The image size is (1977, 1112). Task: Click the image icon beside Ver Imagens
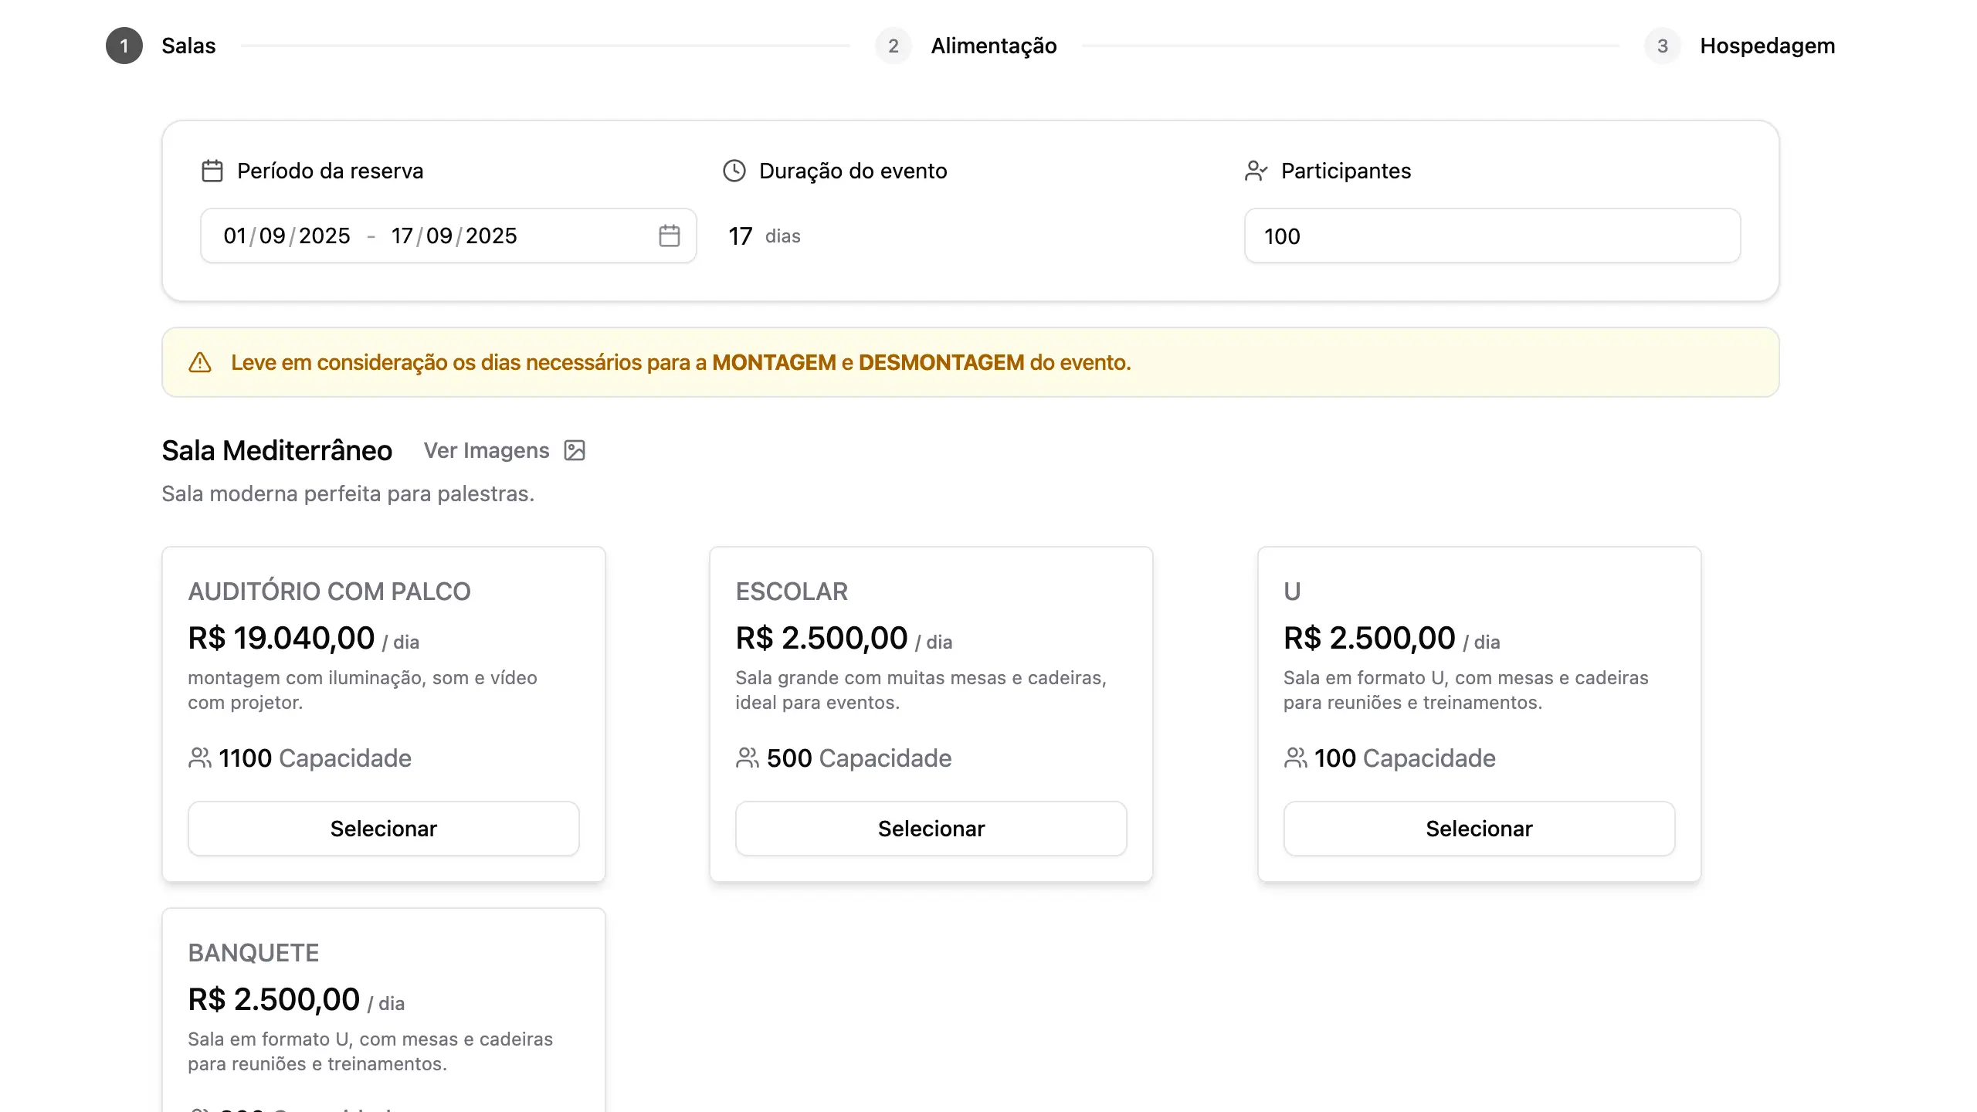pyautogui.click(x=575, y=450)
